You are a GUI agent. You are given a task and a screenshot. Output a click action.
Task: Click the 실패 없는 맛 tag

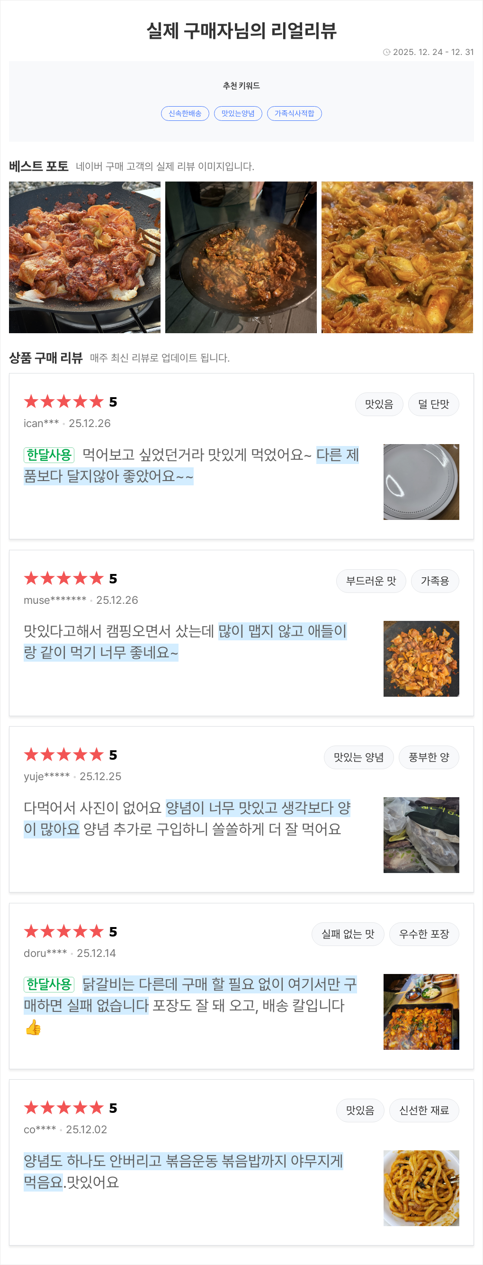[348, 934]
